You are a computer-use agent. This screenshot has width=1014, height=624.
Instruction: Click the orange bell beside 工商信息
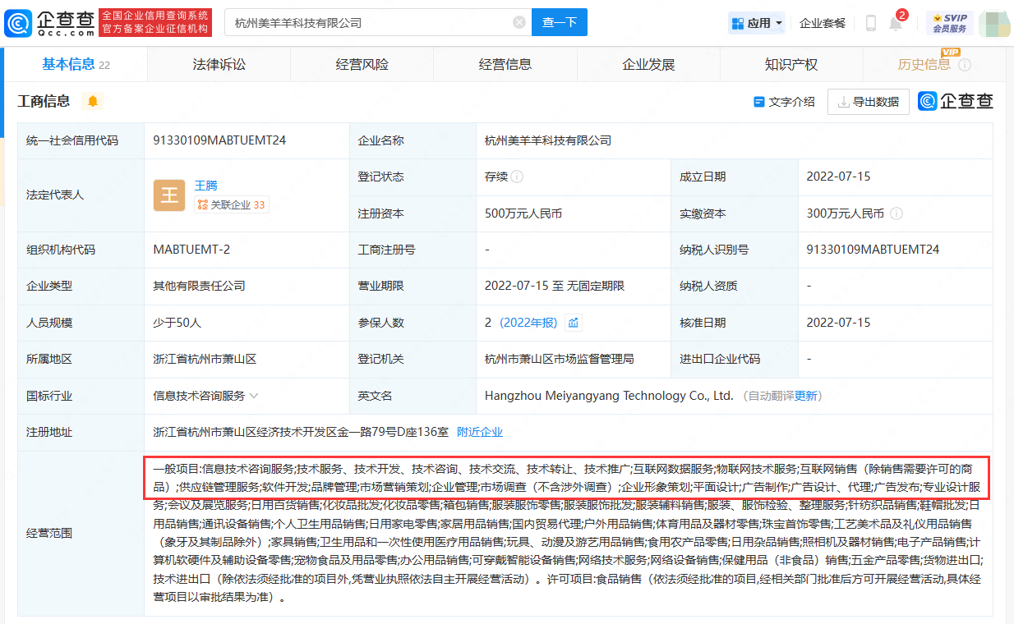click(92, 101)
